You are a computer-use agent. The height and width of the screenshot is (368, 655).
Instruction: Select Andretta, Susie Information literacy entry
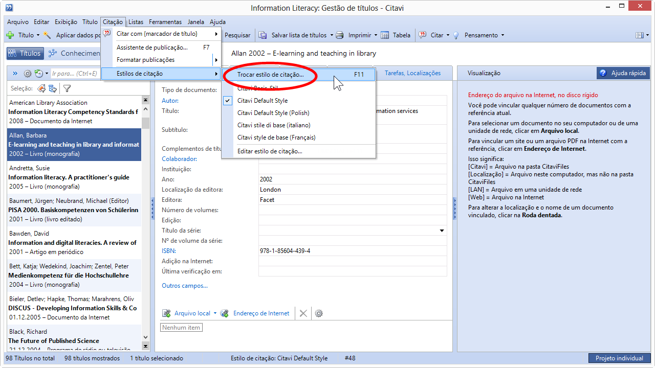click(x=74, y=177)
